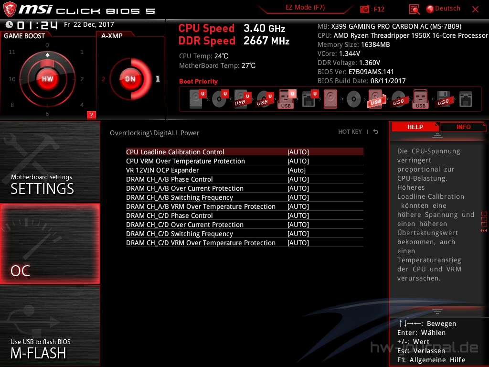The image size is (489, 367).
Task: Click the clock icon beside the time
Action: click(10, 24)
